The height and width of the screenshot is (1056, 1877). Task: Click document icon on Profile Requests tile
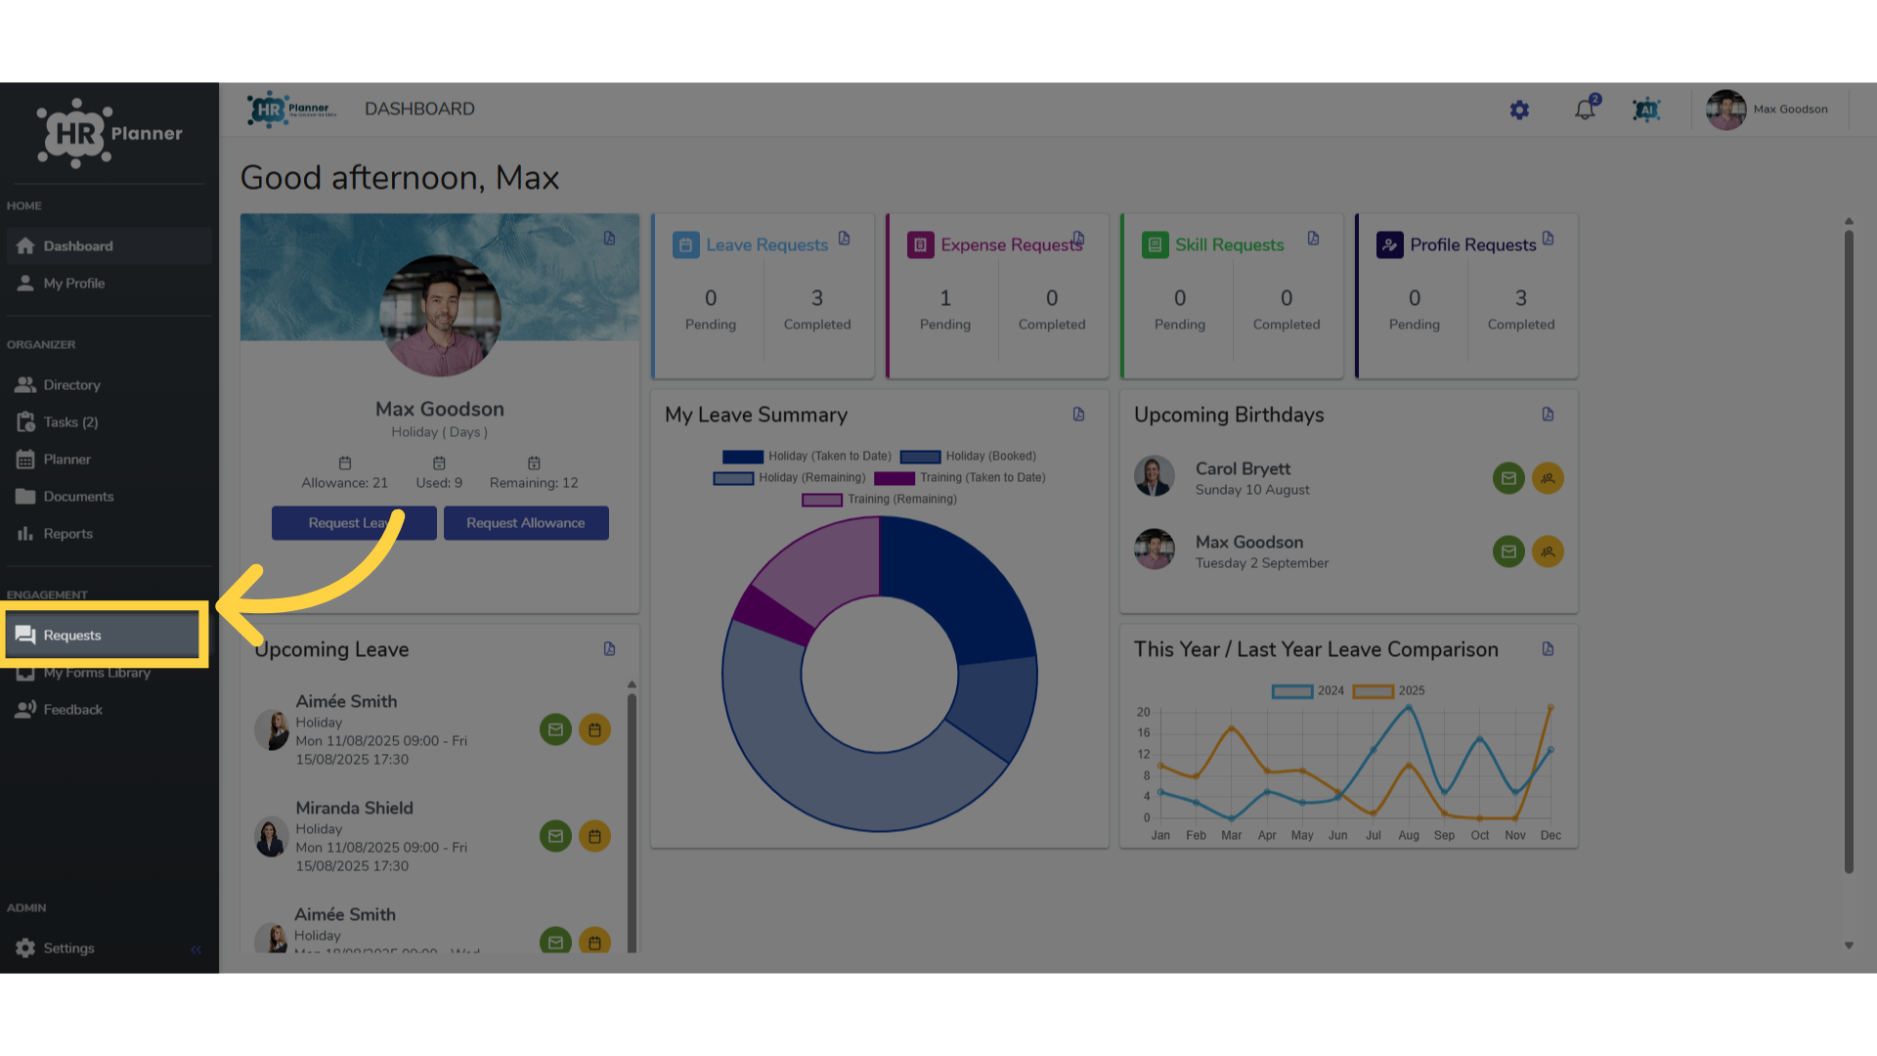1548,239
